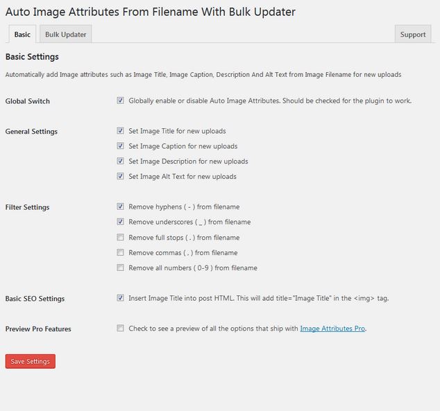Enable Remove all numbers from filename
Viewport: 440px width, 411px height.
pos(120,268)
